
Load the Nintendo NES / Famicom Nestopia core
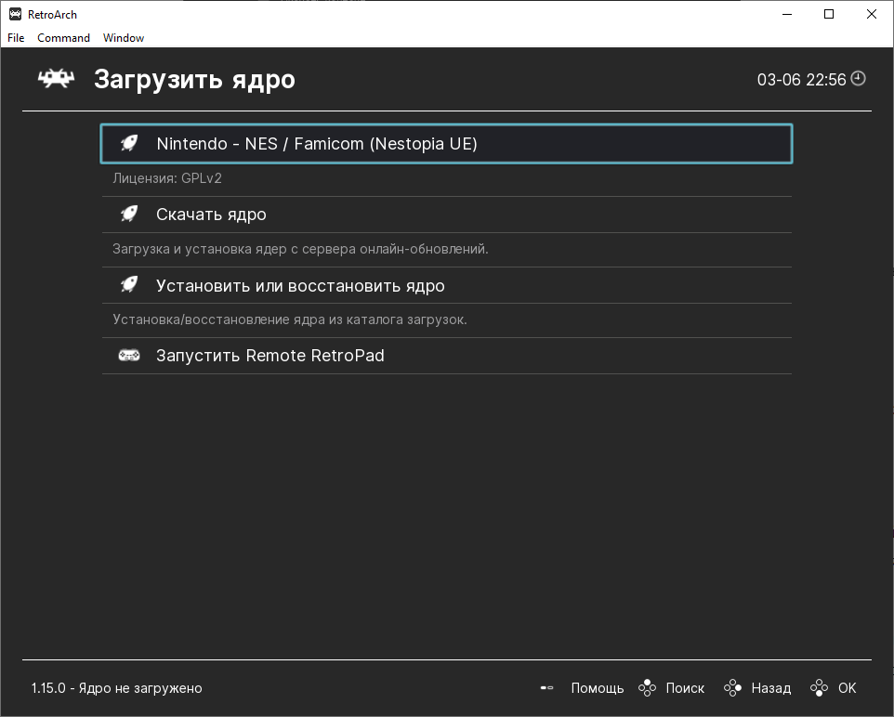[x=446, y=144]
